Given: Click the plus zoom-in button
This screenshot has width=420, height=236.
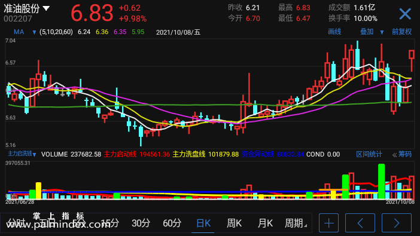Looking at the screenshot, I should click(x=328, y=223).
